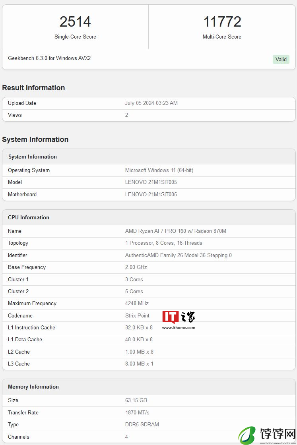The width and height of the screenshot is (297, 445).
Task: Click the single-core score 2514
Action: 75,21
